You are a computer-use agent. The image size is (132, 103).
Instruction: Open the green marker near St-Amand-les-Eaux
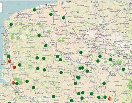[x=111, y=59]
